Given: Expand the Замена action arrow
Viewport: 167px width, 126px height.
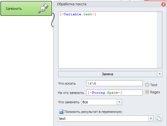Looking at the screenshot, I should 160,74.
